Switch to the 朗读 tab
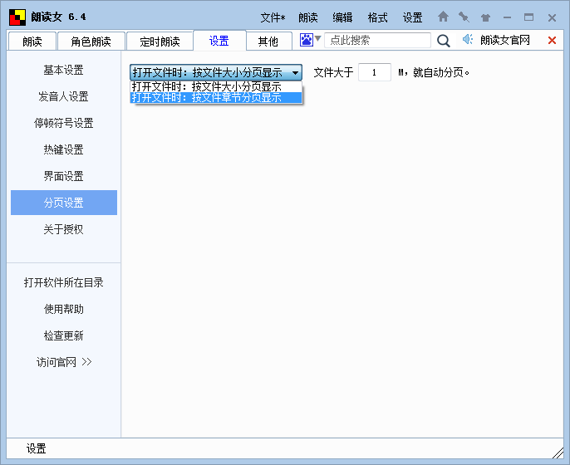 32,42
